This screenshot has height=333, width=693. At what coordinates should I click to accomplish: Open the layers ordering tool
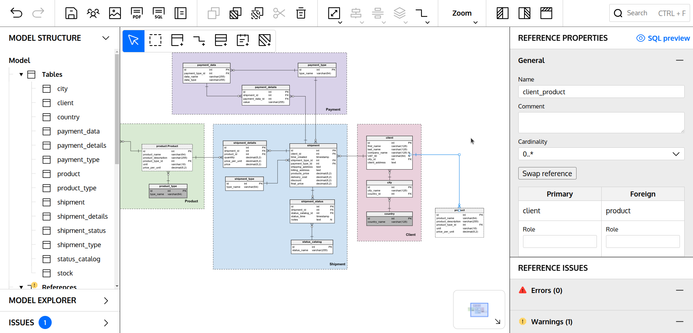coord(400,13)
